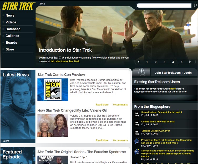The width and height of the screenshot is (198, 164).
Task: Go to previous carousel slide arrow
Action: pos(139,62)
